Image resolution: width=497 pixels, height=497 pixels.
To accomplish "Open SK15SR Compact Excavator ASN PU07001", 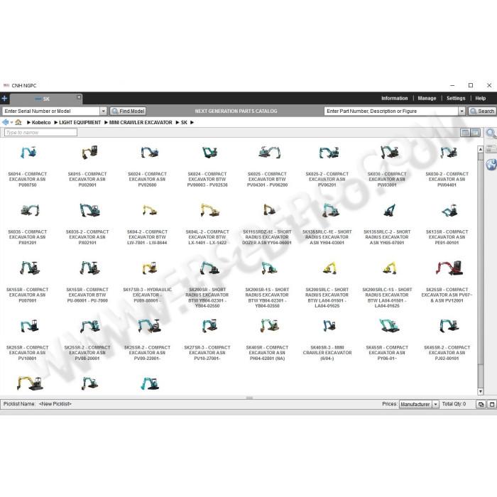I will coord(28,281).
